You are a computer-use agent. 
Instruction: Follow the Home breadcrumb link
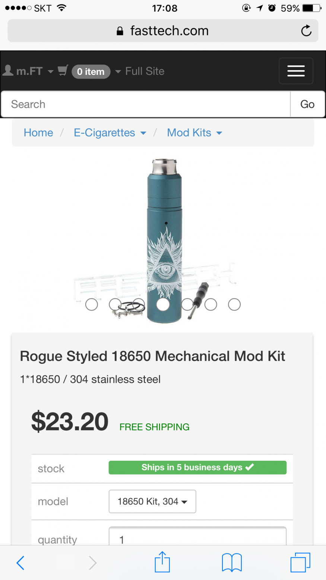coord(38,133)
